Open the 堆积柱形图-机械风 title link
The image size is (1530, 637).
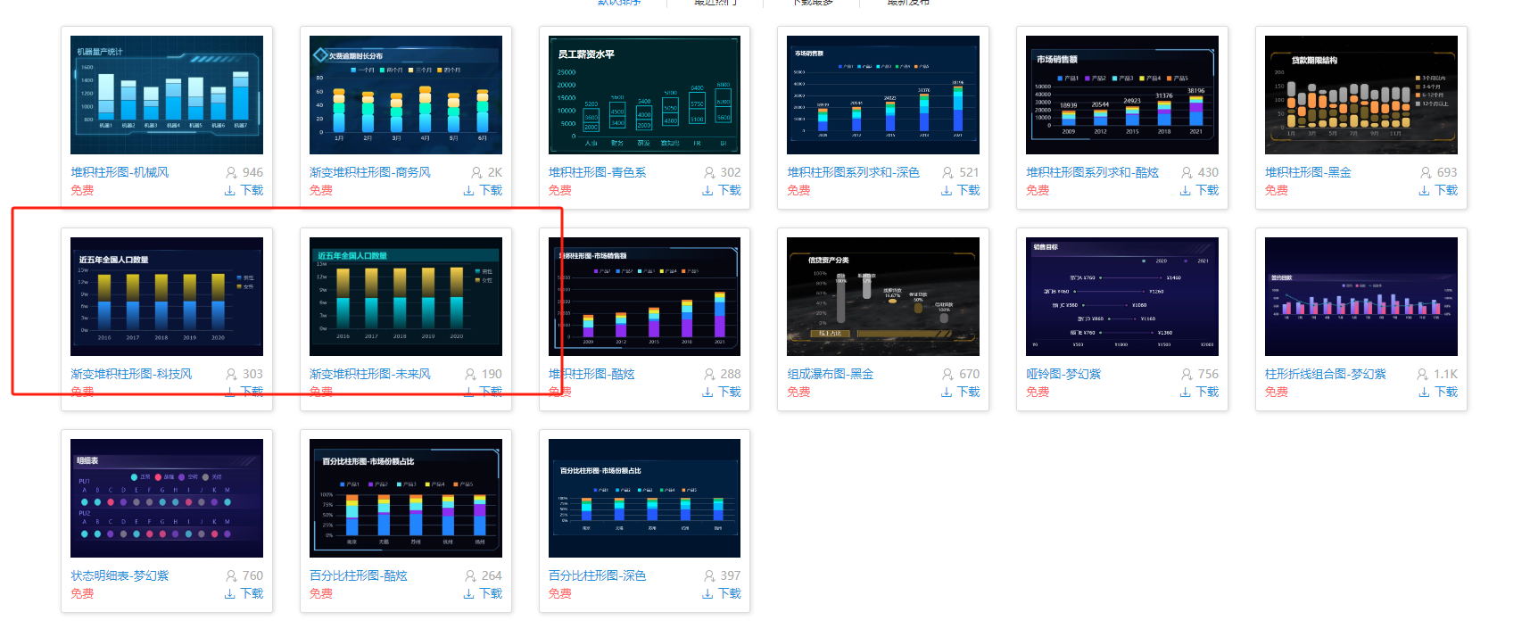120,172
